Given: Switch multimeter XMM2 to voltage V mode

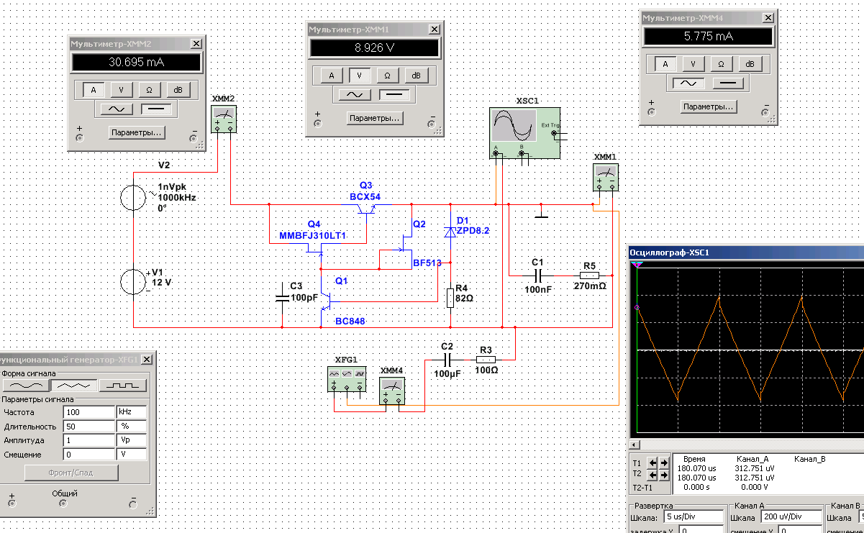Looking at the screenshot, I should pyautogui.click(x=122, y=90).
